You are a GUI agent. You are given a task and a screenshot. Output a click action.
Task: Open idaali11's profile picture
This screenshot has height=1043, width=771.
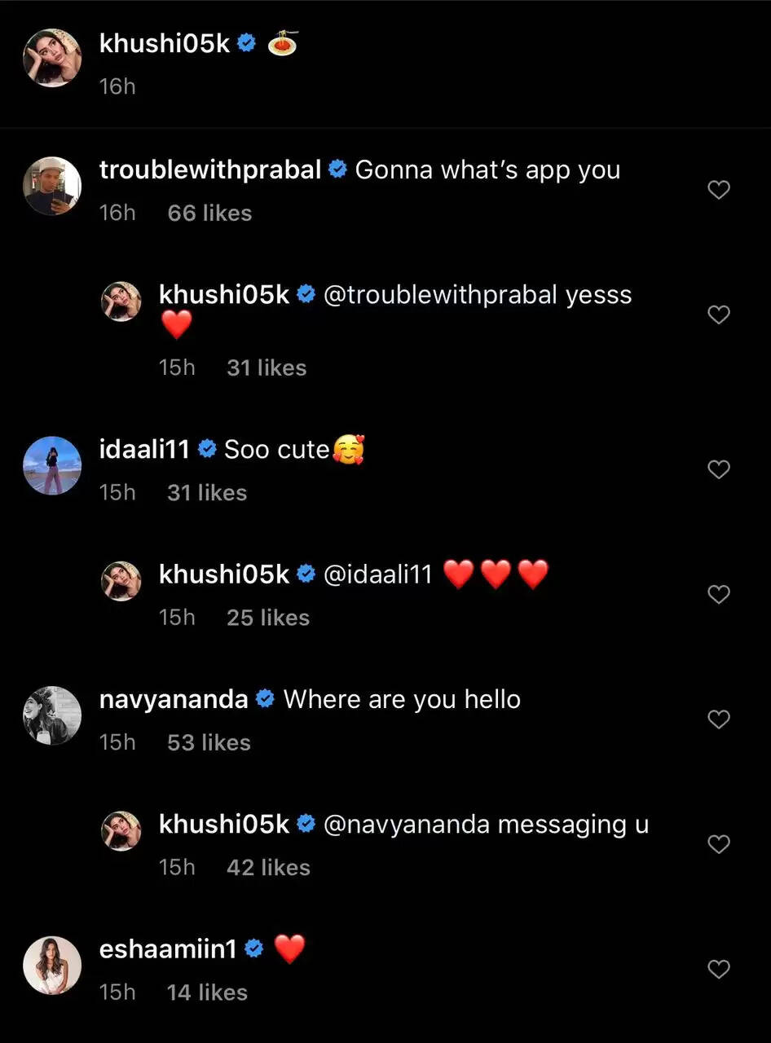(x=52, y=465)
